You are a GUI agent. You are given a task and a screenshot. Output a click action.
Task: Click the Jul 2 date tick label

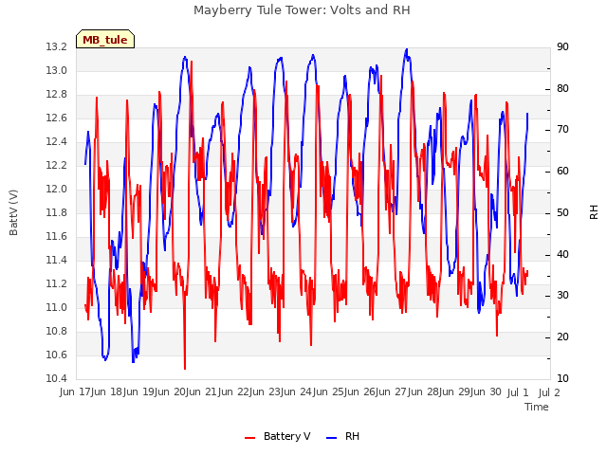pyautogui.click(x=549, y=392)
